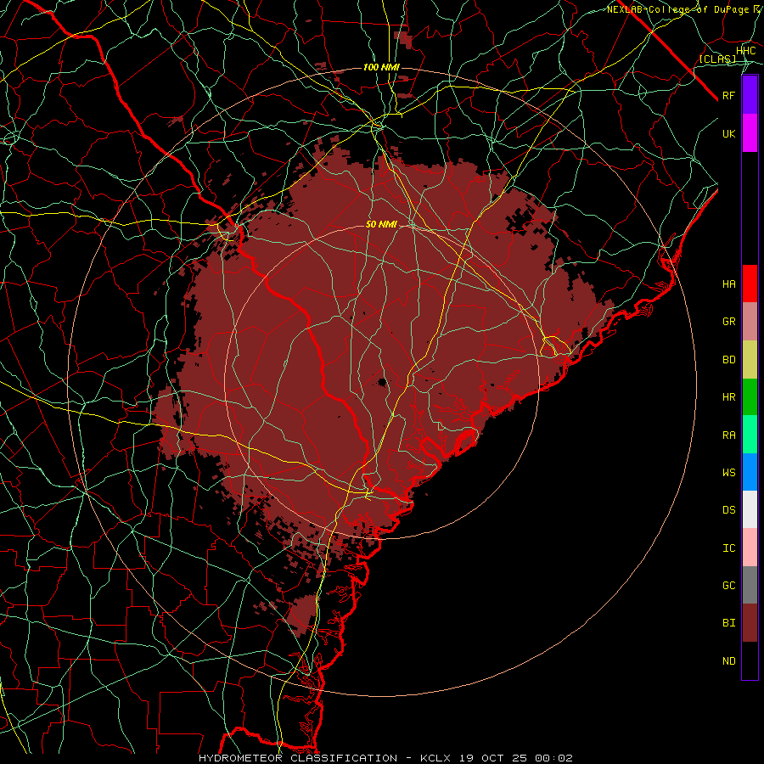Click the blue WS color swatch

(750, 472)
